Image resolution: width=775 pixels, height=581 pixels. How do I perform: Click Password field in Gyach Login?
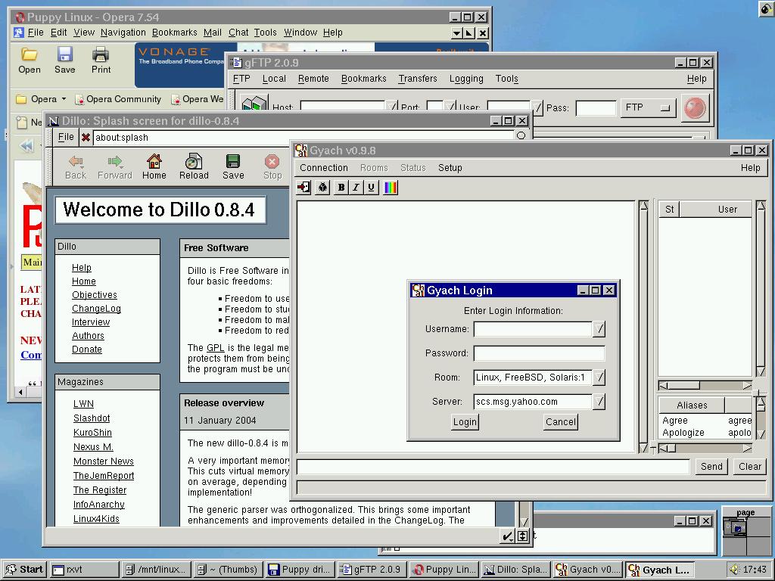tap(539, 353)
